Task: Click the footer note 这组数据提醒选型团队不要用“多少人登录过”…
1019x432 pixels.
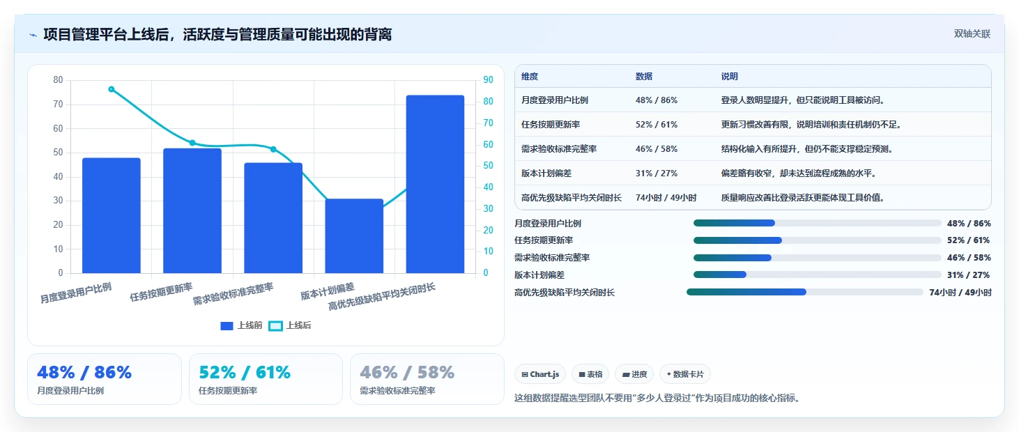Action: pos(657,399)
